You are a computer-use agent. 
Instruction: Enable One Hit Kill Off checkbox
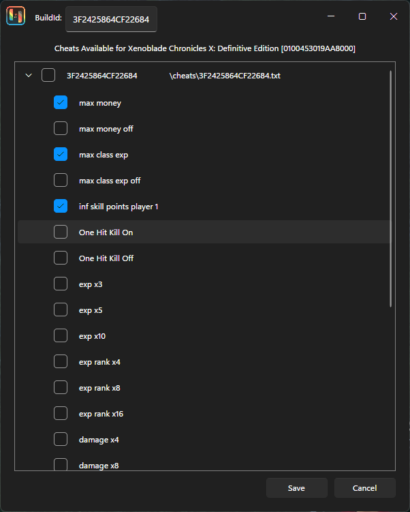61,258
